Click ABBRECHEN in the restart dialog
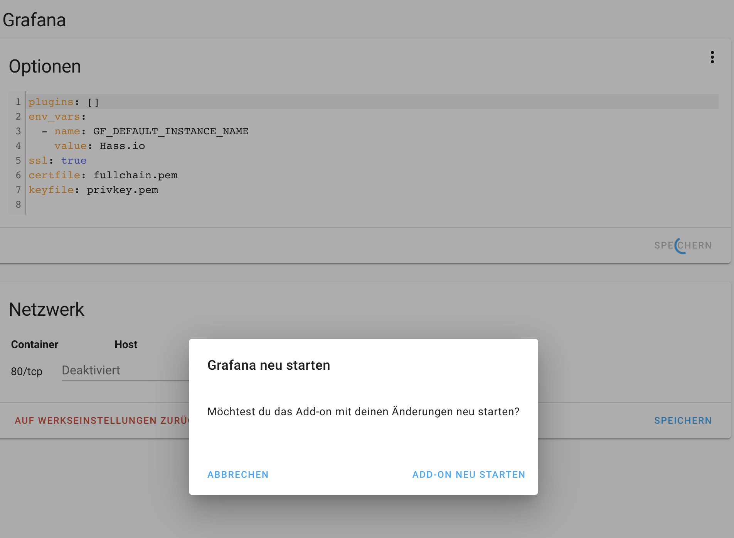This screenshot has width=734, height=538. [237, 474]
